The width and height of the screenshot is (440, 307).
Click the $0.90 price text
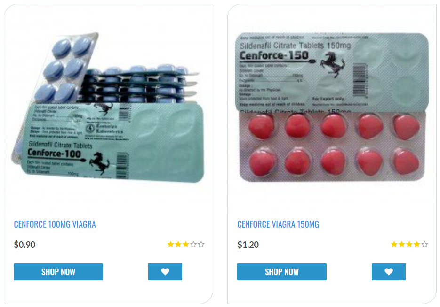tap(24, 245)
